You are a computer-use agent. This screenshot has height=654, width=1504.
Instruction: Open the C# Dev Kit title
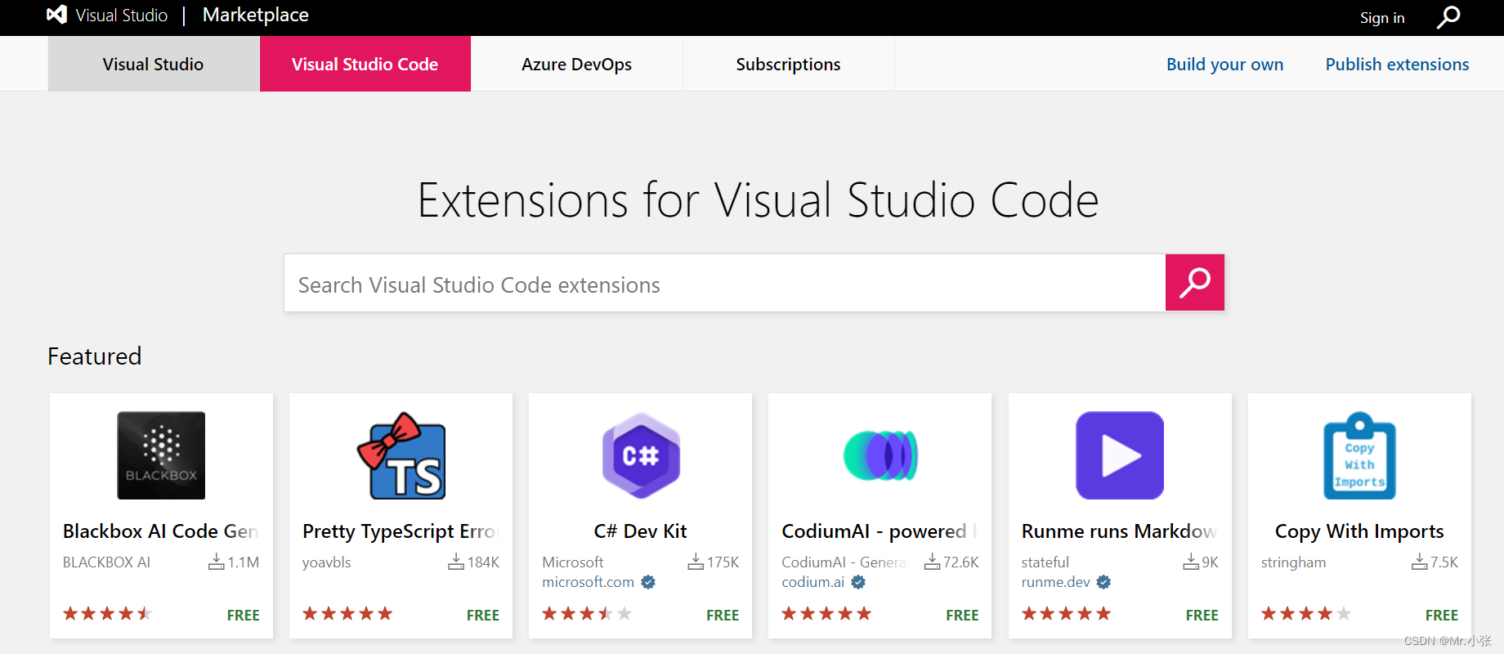(641, 531)
